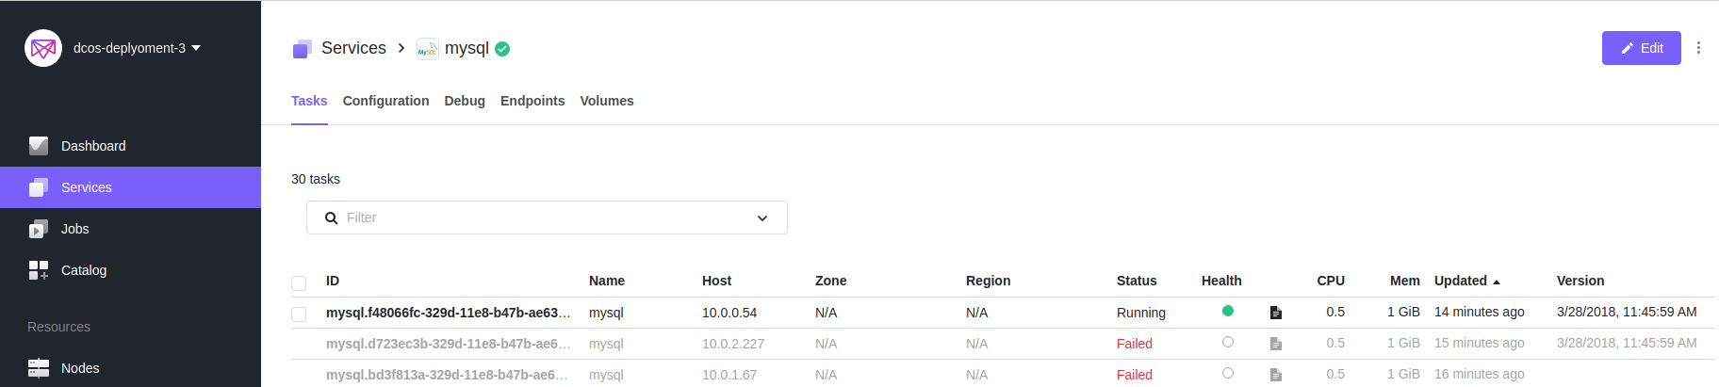Focus the Filter search field
Screen dimensions: 1719x387
[x=537, y=218]
